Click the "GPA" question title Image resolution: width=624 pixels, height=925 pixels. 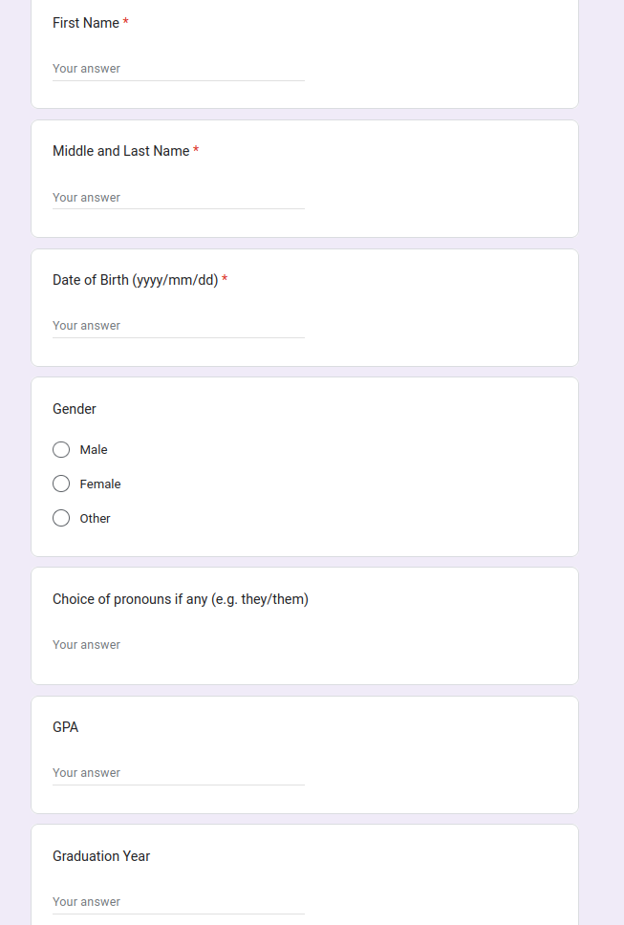[66, 727]
